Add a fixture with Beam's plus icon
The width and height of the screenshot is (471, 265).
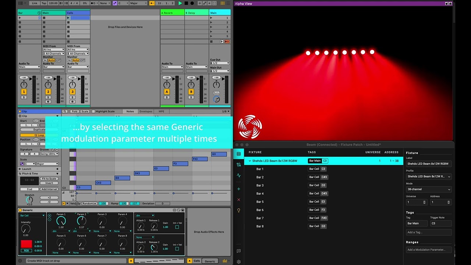[238, 189]
